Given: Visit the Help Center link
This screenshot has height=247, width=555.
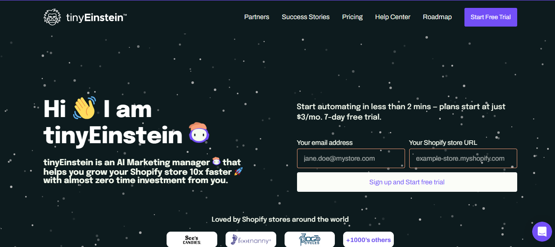Looking at the screenshot, I should 393,17.
